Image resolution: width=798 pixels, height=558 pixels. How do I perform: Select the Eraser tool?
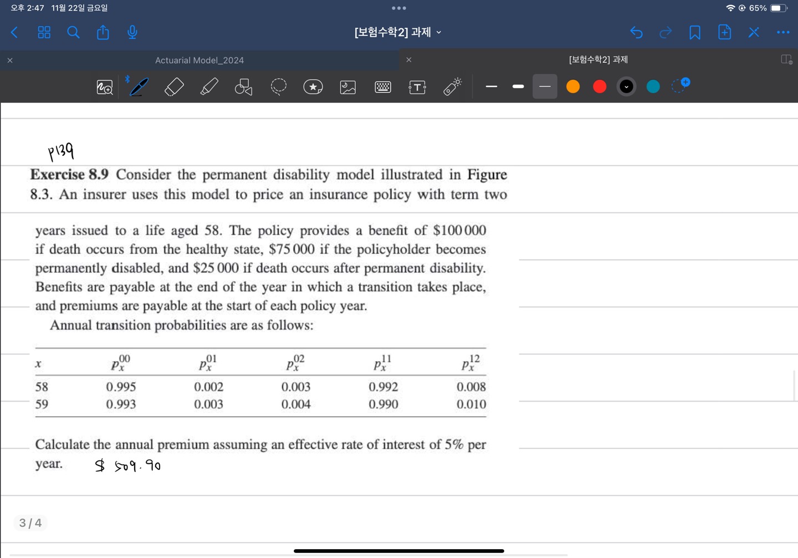pyautogui.click(x=174, y=87)
